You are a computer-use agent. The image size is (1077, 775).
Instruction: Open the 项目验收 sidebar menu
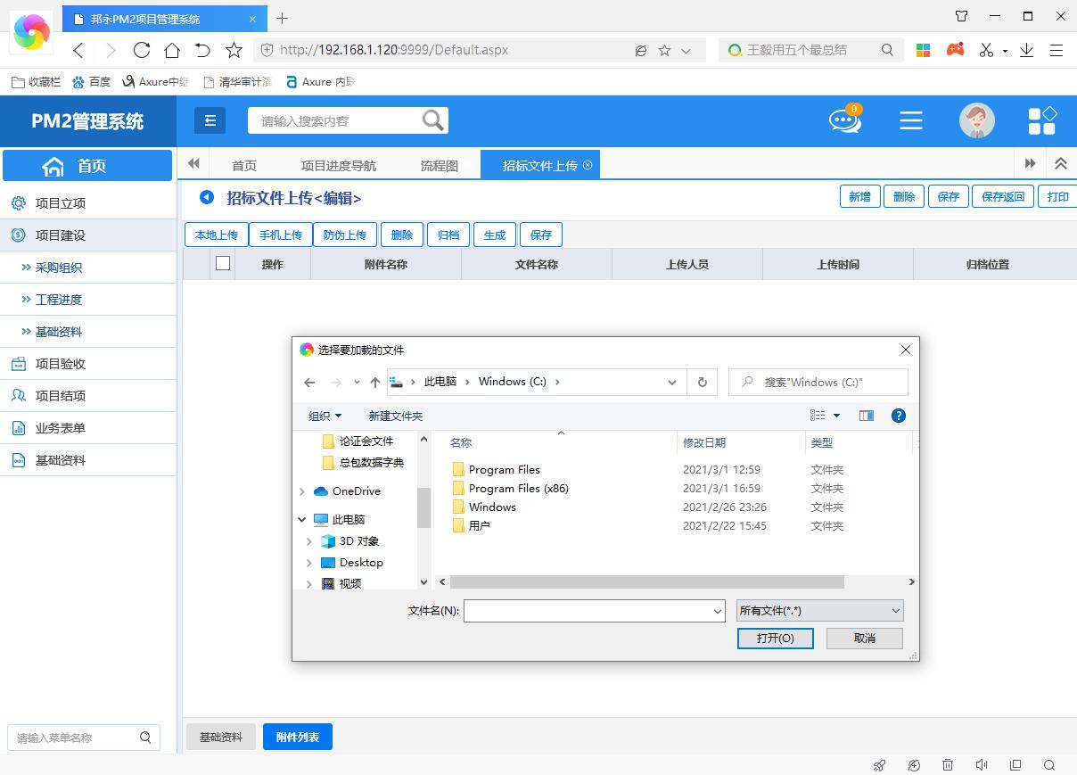click(x=61, y=364)
